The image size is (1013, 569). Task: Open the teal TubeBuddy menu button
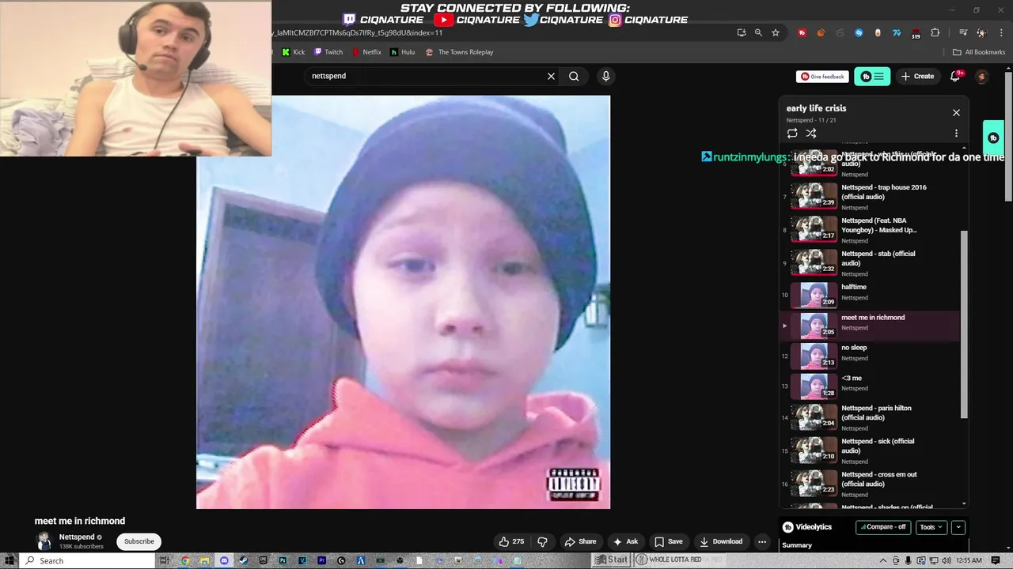point(872,77)
